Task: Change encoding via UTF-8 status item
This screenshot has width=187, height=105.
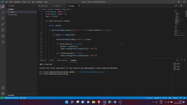Action: click(164, 98)
